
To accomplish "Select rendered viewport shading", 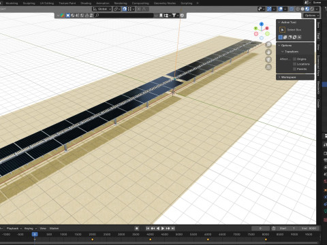I will pos(312,9).
